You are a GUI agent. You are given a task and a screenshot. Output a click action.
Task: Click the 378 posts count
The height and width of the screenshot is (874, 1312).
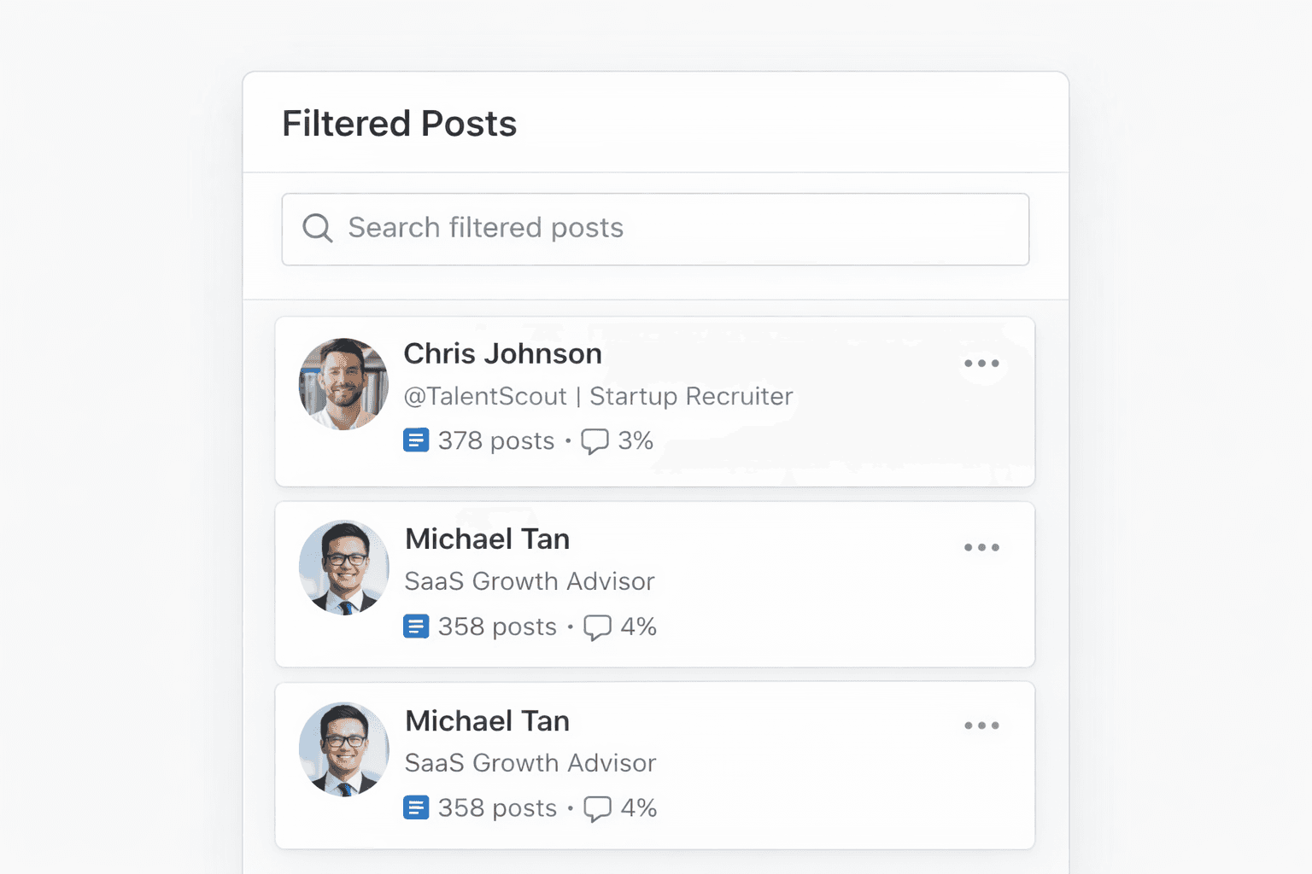[495, 440]
